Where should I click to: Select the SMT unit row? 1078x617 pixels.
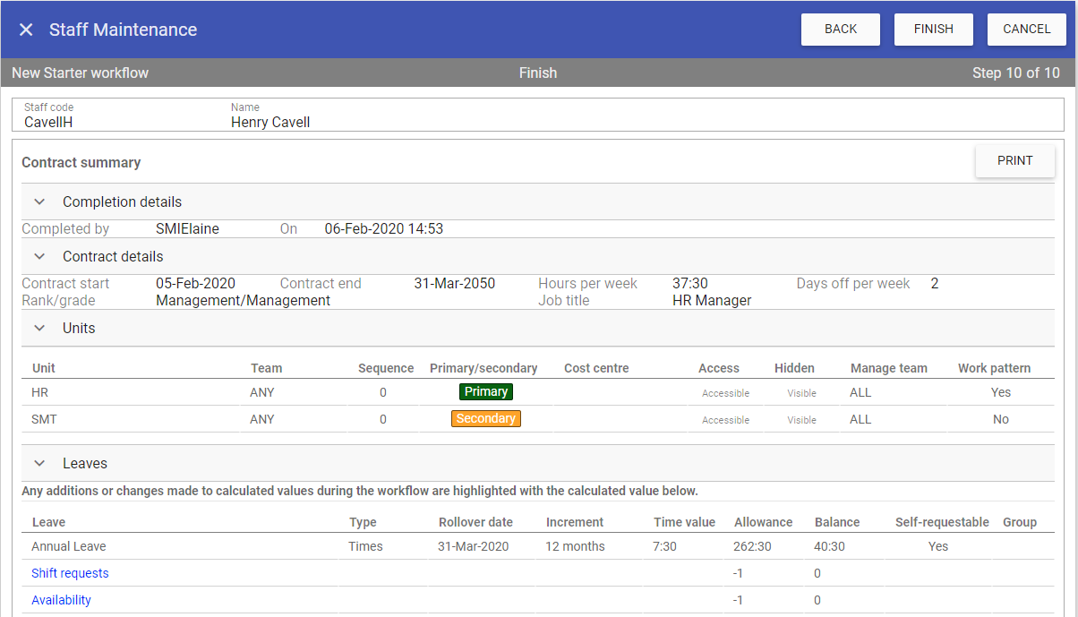click(x=44, y=419)
